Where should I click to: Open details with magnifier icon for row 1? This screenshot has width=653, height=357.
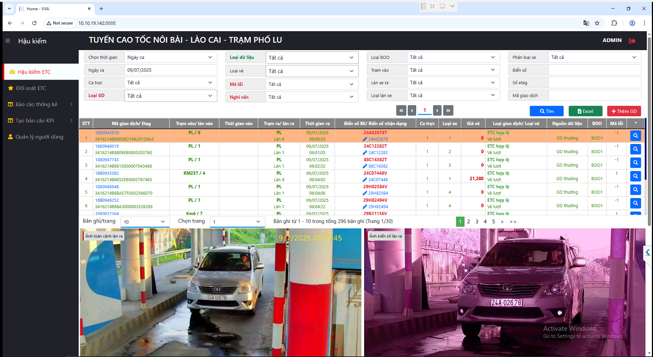635,136
